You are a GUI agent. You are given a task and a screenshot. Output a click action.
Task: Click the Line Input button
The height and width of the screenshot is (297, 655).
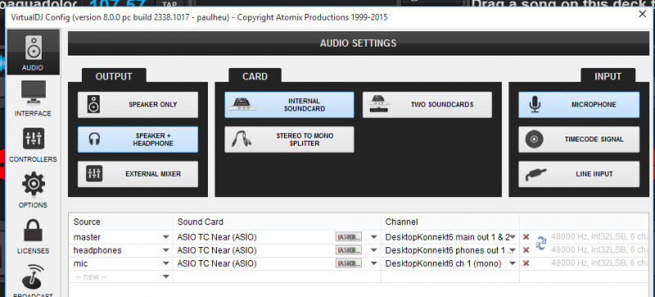coord(579,174)
